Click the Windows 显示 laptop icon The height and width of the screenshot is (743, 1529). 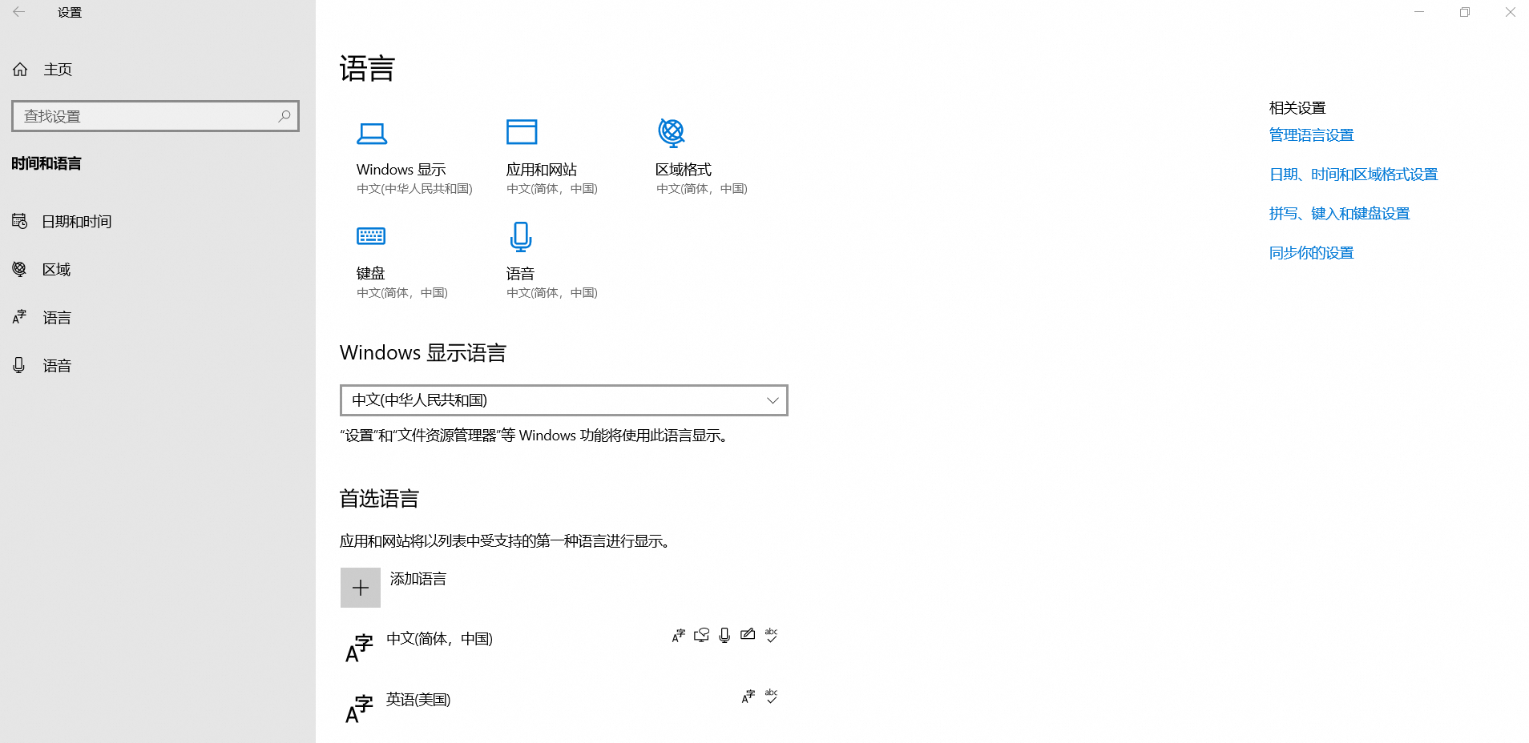pyautogui.click(x=372, y=133)
